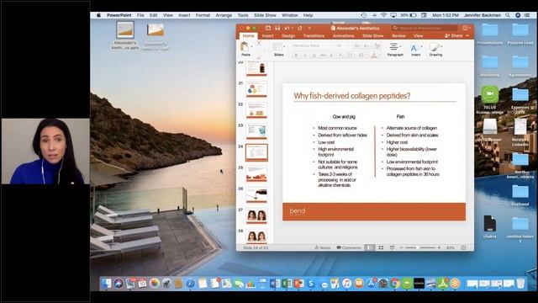This screenshot has width=538, height=303.
Task: Open Google Chrome from the dock
Action: [x=395, y=284]
